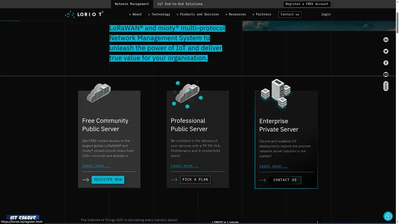Open video options three-dot menu
Screen dimensions: 399x224
click(x=317, y=222)
